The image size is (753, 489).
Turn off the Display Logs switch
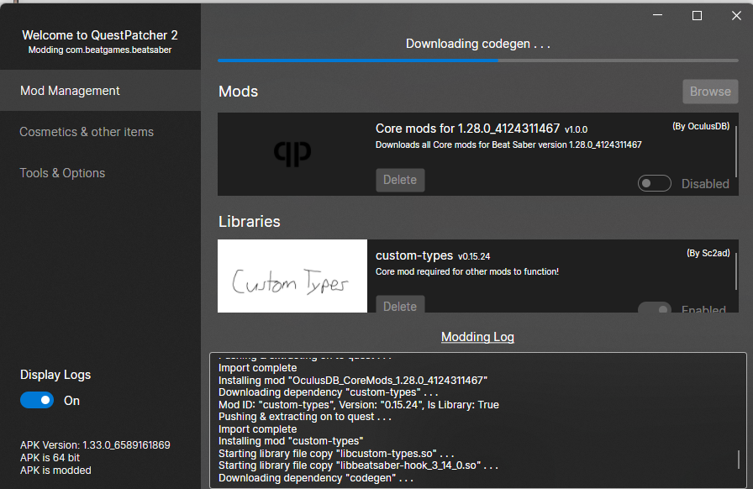[x=37, y=400]
